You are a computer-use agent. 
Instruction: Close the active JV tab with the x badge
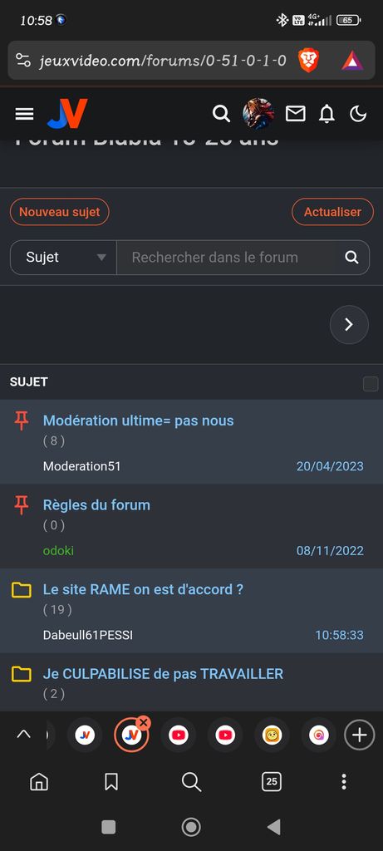(x=144, y=722)
